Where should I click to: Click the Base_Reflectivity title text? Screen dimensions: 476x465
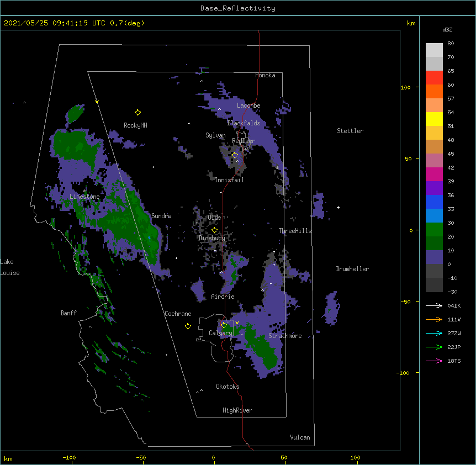point(238,8)
